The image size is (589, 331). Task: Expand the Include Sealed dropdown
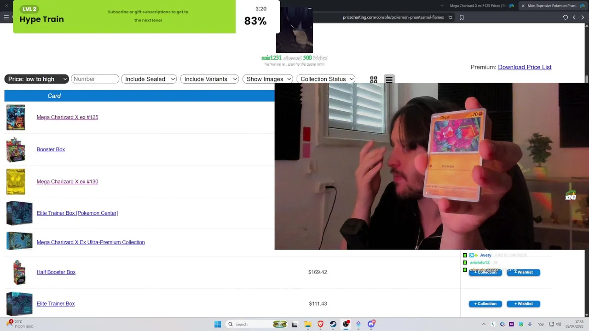(149, 79)
